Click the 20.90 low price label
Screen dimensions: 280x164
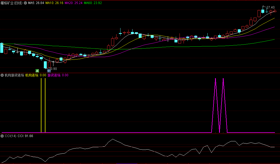53,69
